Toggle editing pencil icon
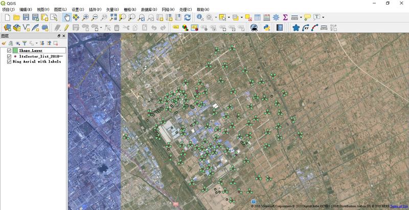The height and width of the screenshot is (210, 409). coord(66,28)
